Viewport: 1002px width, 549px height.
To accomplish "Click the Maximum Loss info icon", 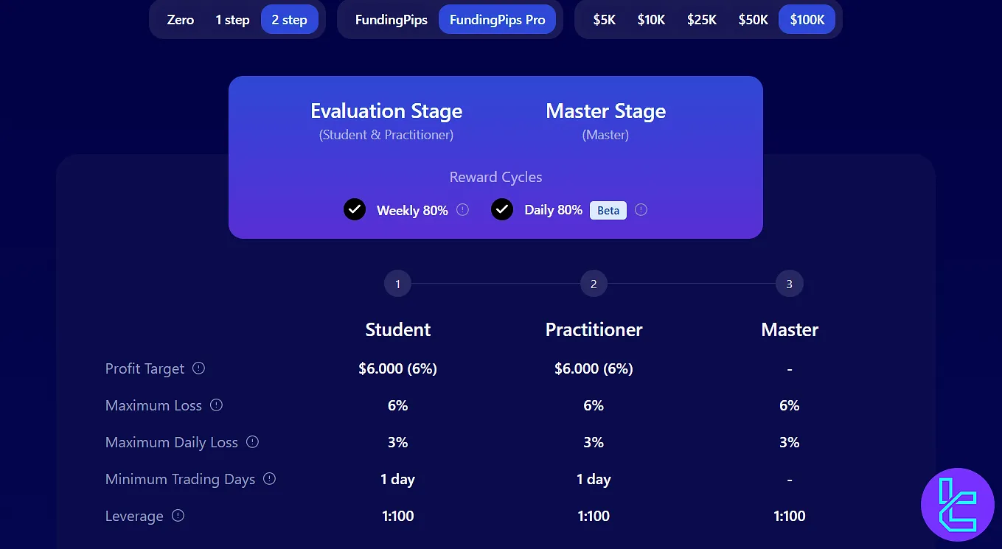I will pyautogui.click(x=215, y=404).
